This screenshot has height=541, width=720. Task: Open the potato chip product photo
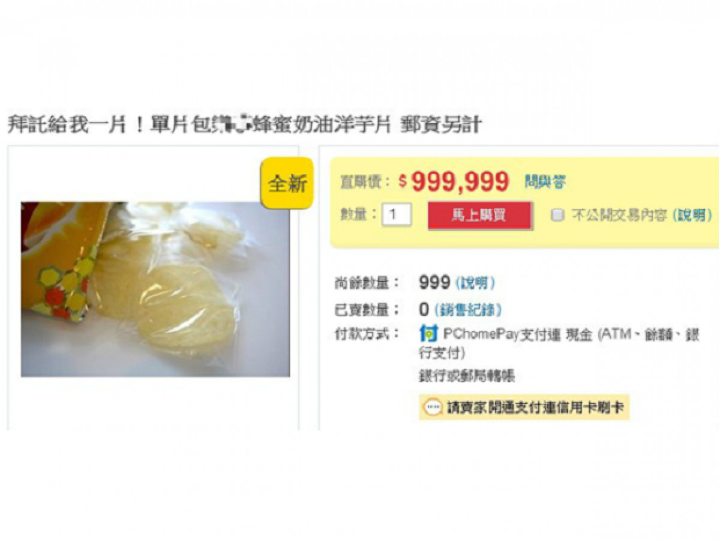coord(155,289)
